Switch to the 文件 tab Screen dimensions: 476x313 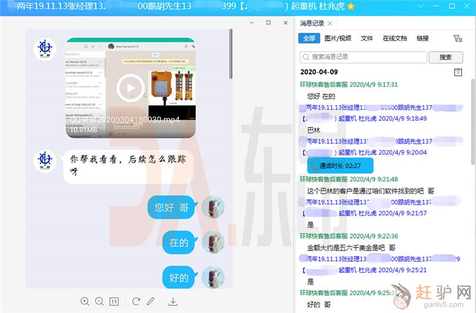coord(367,38)
